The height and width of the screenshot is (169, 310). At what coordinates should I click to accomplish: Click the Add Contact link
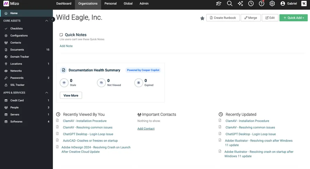[146, 128]
